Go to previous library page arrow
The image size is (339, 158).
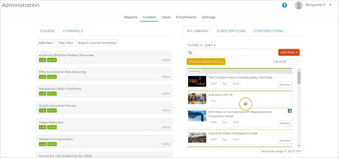pos(291,61)
